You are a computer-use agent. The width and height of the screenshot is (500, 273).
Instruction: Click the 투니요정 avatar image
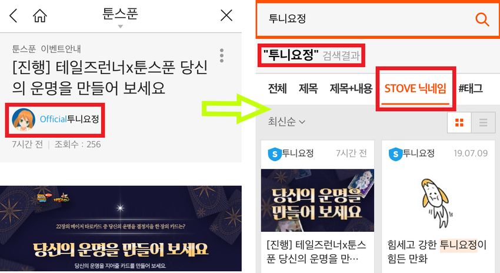(x=24, y=119)
